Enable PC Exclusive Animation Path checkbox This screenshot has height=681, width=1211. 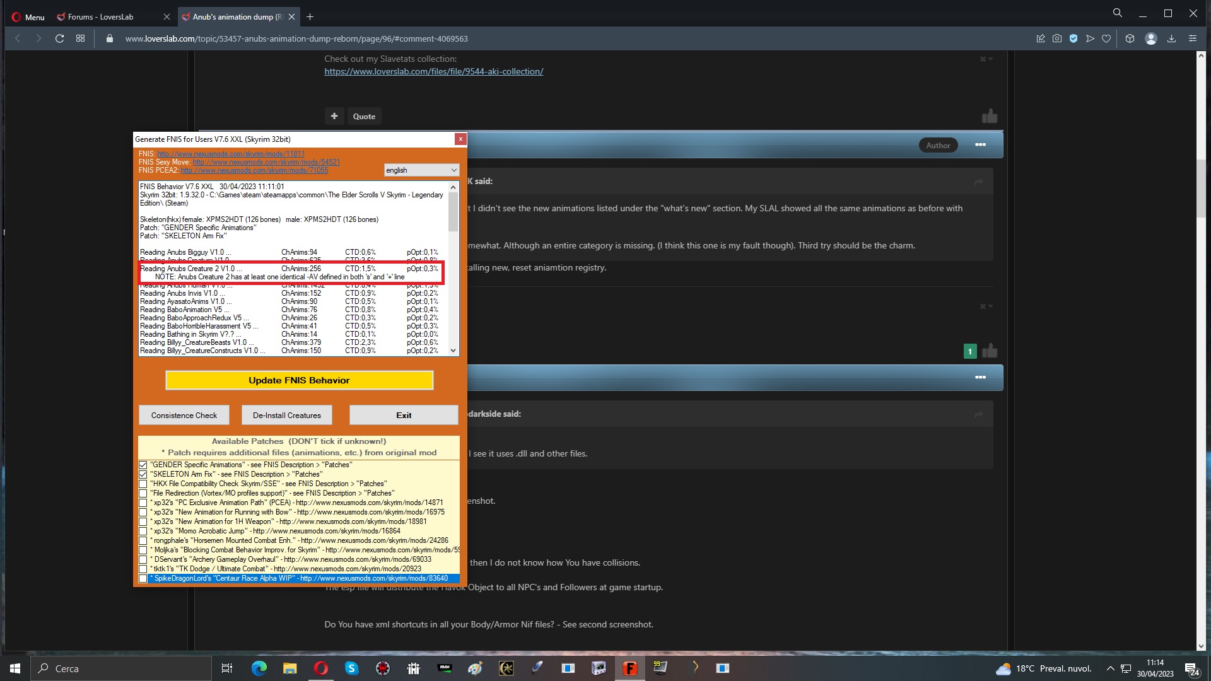click(x=143, y=503)
